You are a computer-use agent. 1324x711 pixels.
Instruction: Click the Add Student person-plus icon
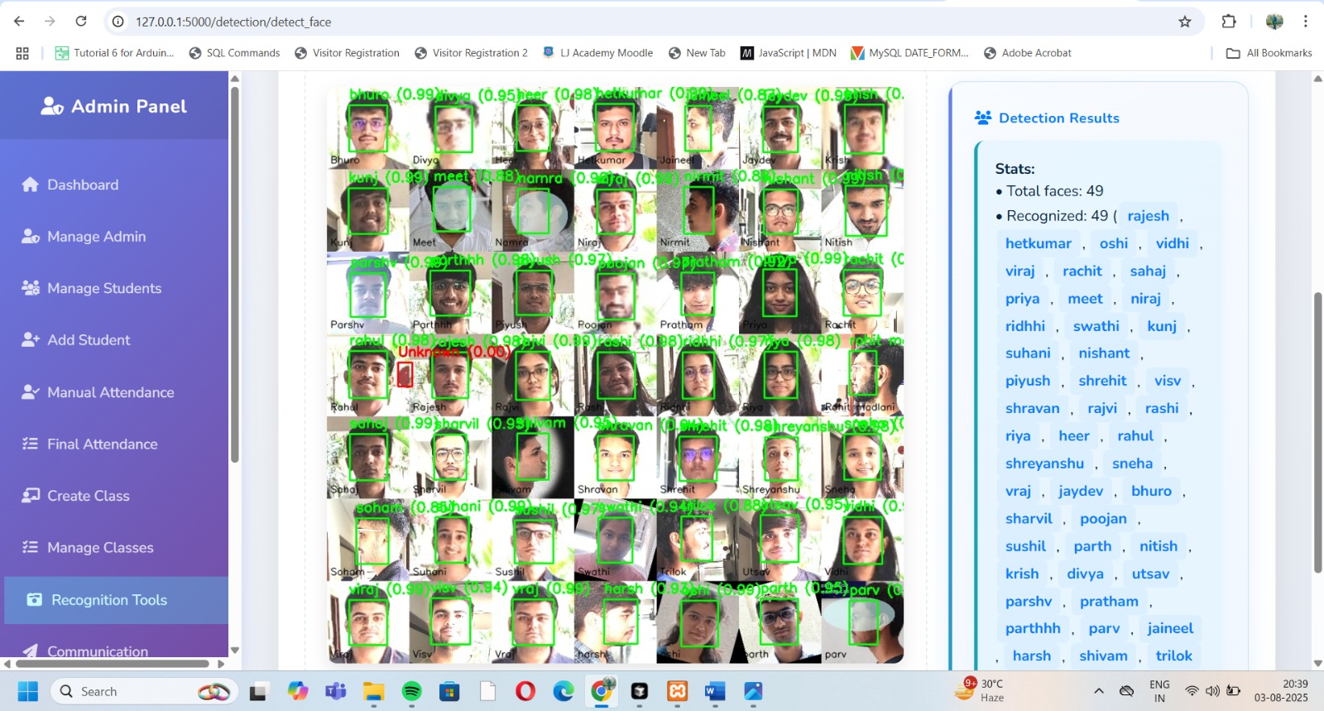pyautogui.click(x=31, y=340)
